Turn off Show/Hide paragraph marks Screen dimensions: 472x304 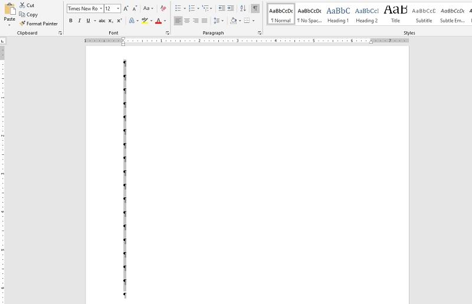pyautogui.click(x=255, y=8)
